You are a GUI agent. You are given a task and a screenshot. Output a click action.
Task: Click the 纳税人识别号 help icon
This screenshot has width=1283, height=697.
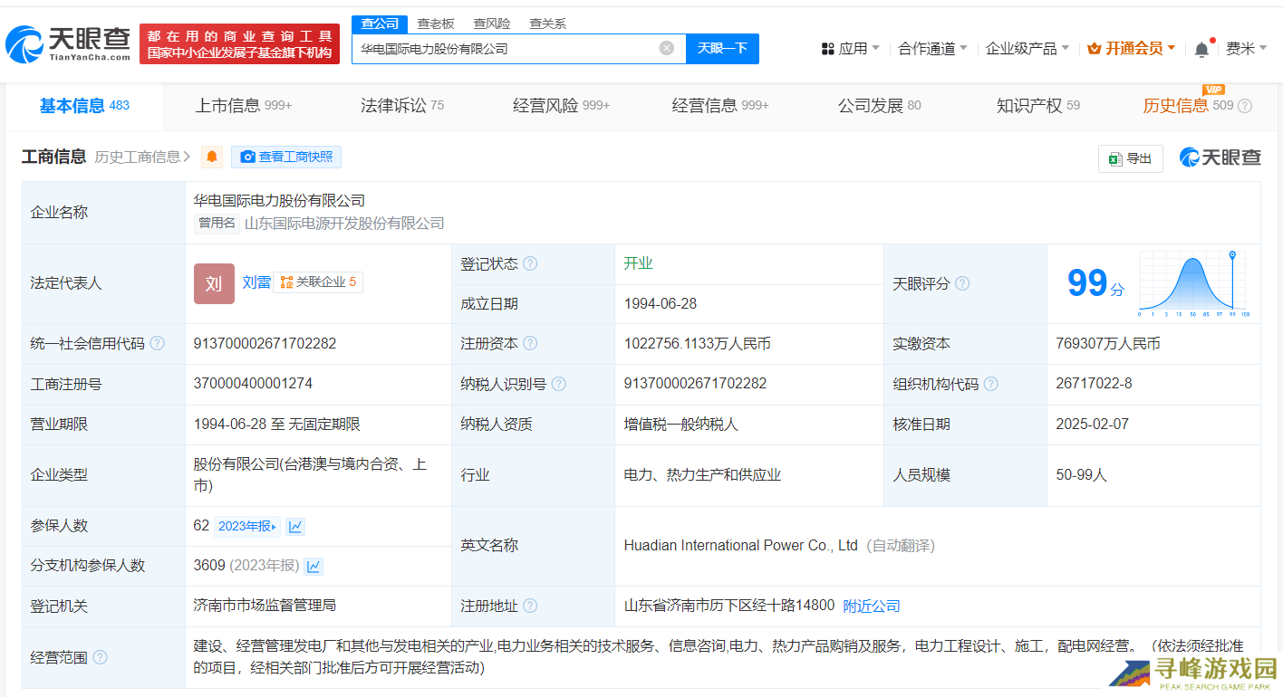tap(559, 384)
